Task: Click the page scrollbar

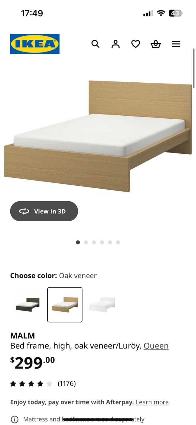Action: point(194,68)
